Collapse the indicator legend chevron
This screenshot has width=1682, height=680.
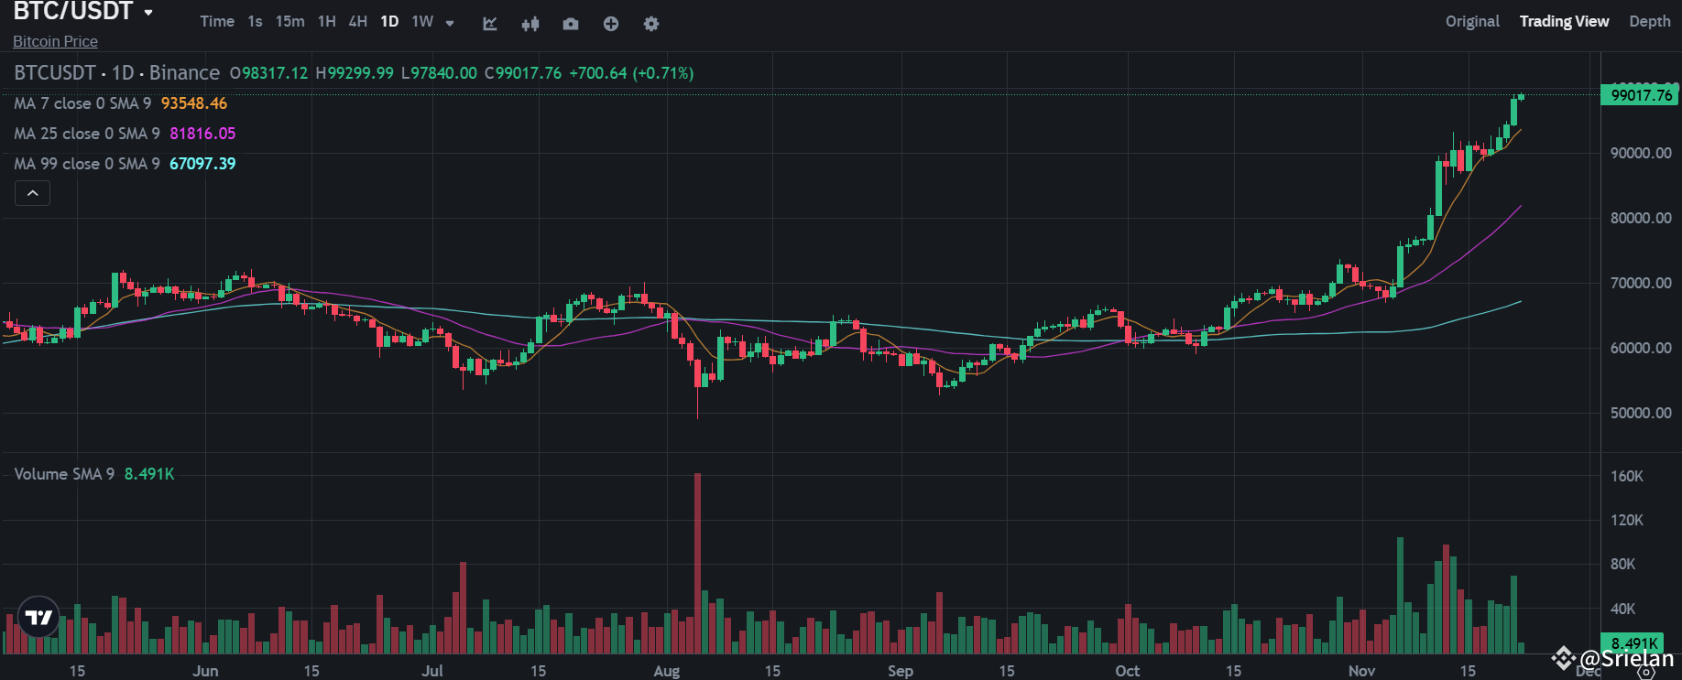coord(32,193)
